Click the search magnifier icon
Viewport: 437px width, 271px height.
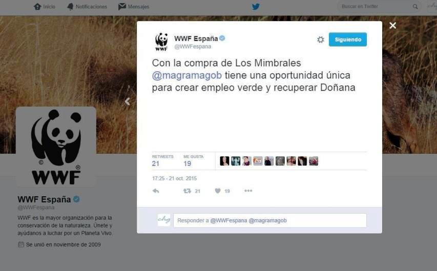point(415,7)
